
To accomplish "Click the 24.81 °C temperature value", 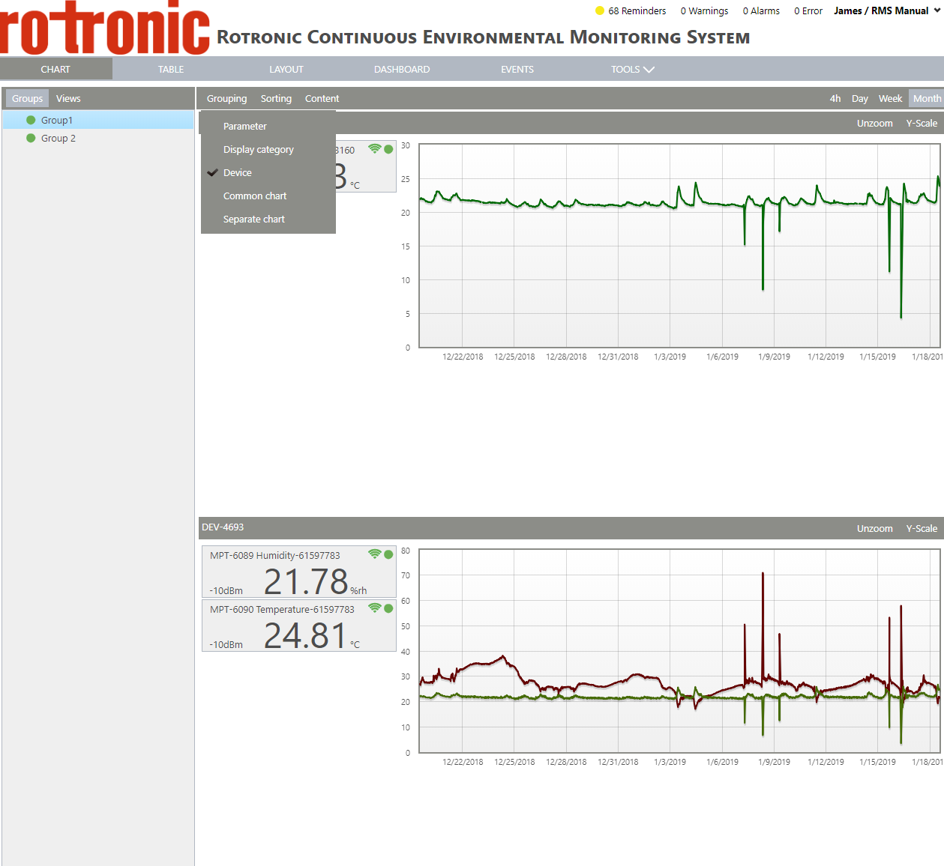I will coord(311,635).
